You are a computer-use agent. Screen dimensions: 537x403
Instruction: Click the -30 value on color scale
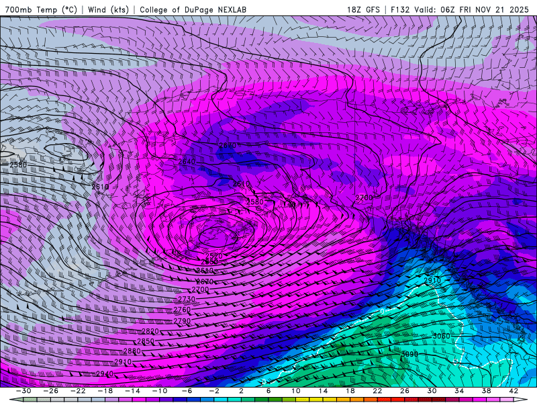(23, 391)
